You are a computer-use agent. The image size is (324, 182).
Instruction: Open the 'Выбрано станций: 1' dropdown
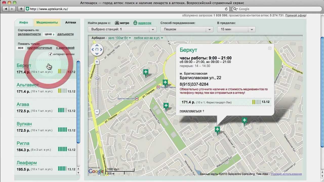click(122, 29)
